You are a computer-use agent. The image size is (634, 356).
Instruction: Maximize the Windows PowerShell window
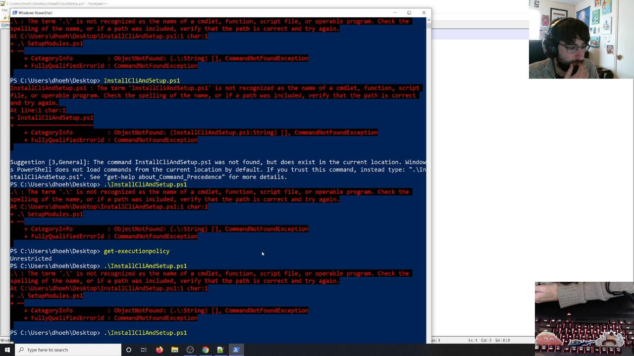click(x=409, y=13)
